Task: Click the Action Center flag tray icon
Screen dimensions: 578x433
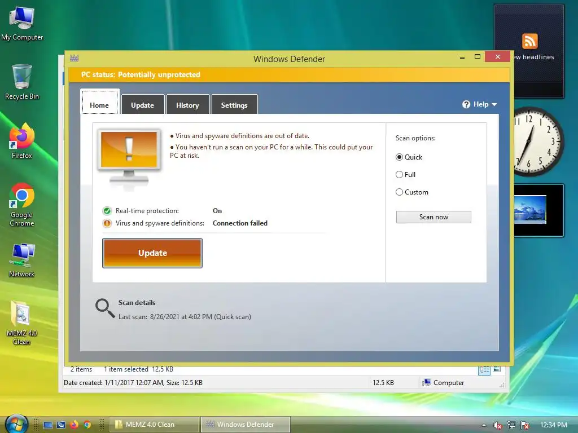Action: click(x=525, y=425)
